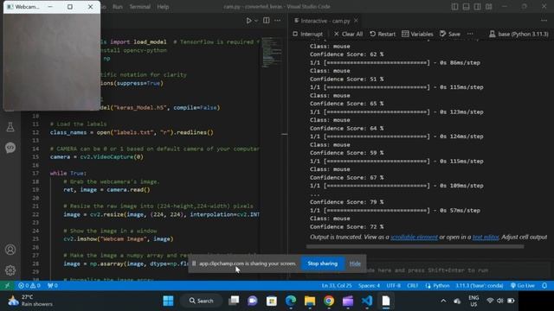Open the Variables viewer

coord(417,34)
